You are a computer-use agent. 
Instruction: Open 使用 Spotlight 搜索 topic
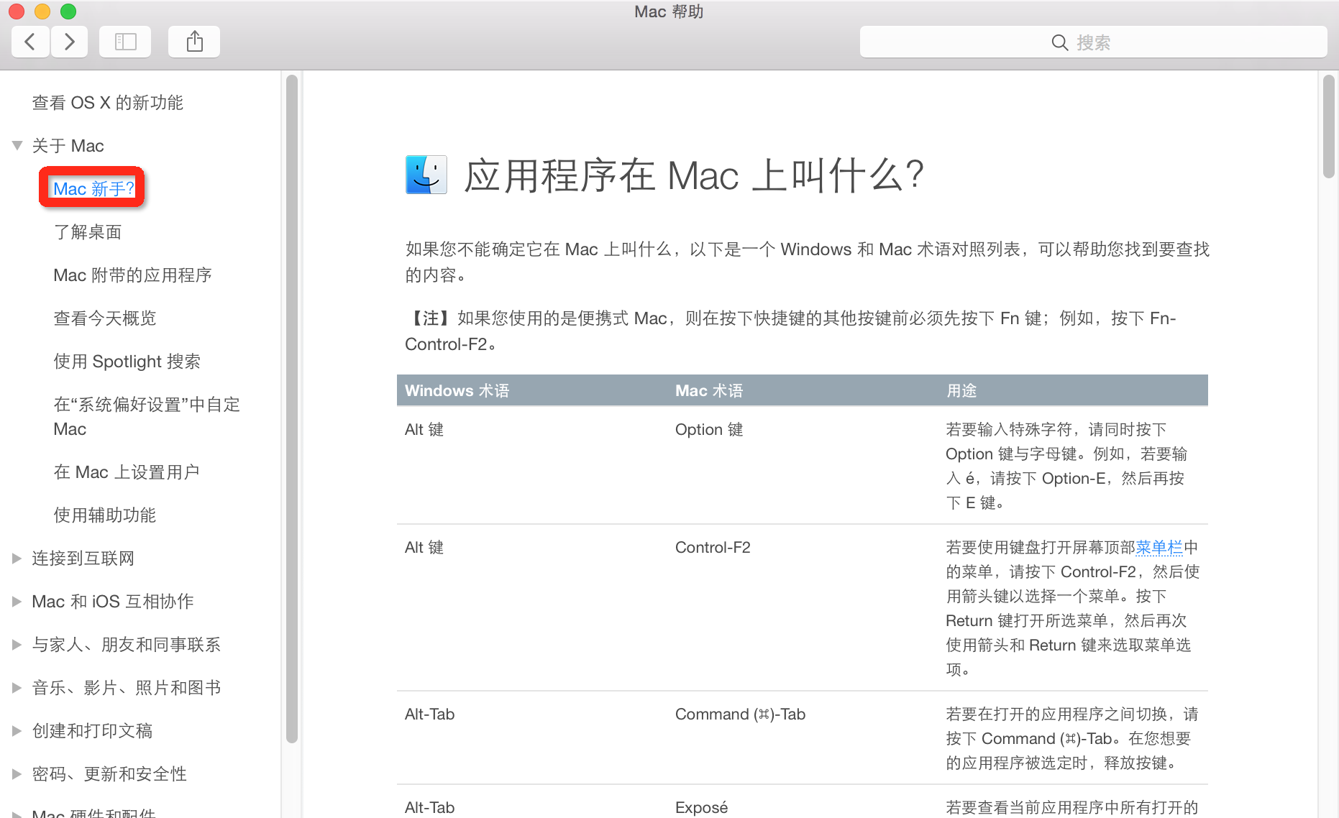tap(127, 362)
